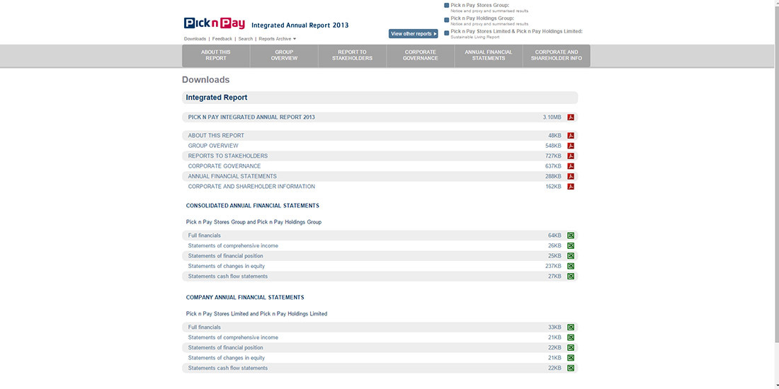This screenshot has height=389, width=779.
Task: Open the Feedback link
Action: 222,39
